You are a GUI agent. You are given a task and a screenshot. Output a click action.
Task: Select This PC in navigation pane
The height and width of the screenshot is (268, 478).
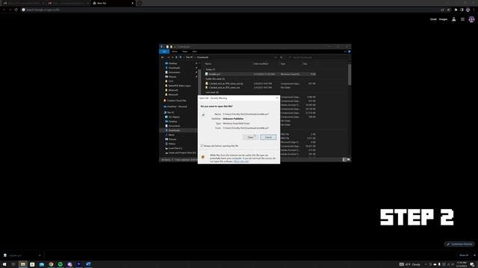[170, 112]
